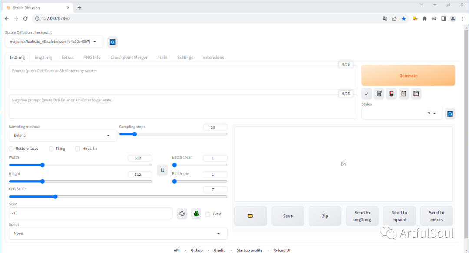Viewport: 469px width, 253px height.
Task: Switch to img2img tab
Action: tap(43, 57)
